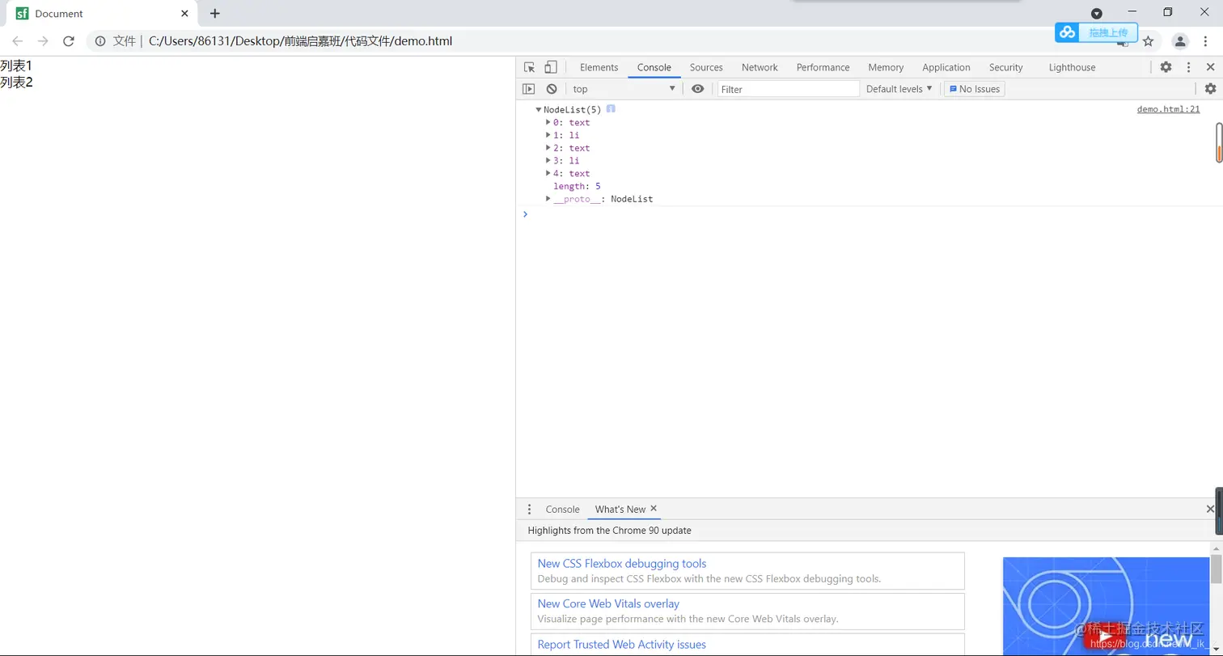This screenshot has width=1223, height=656.
Task: Switch to the Memory tab
Action: point(886,67)
